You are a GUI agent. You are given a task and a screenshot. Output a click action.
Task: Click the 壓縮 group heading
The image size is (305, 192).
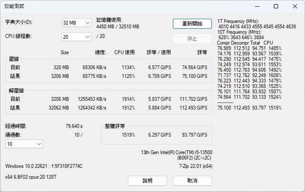(15, 59)
